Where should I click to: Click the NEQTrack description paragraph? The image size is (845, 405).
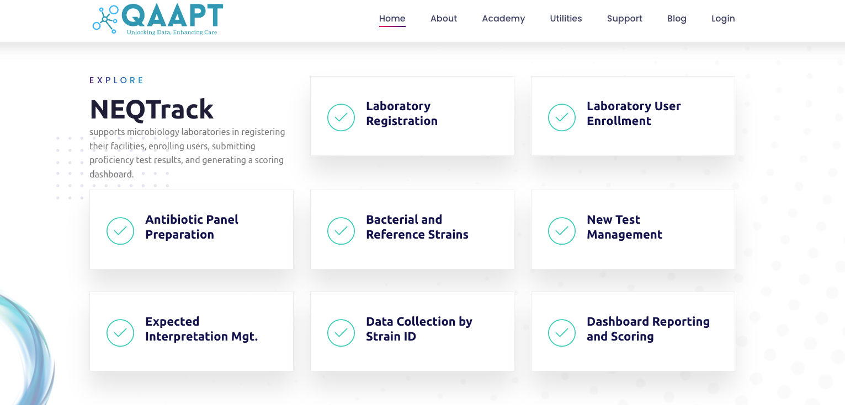pos(188,153)
